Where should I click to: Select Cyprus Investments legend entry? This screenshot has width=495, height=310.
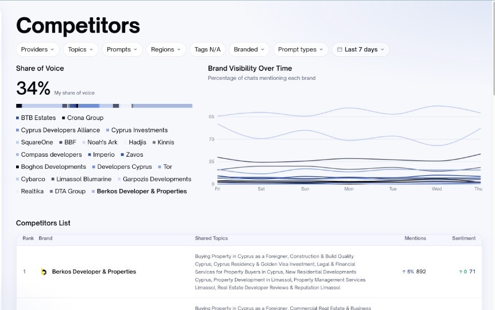137,130
